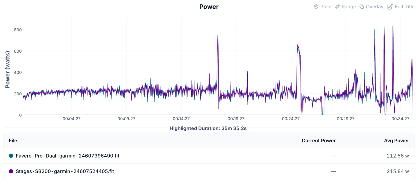Click the purple Stages color dot
Image resolution: width=418 pixels, height=181 pixels.
click(11, 171)
